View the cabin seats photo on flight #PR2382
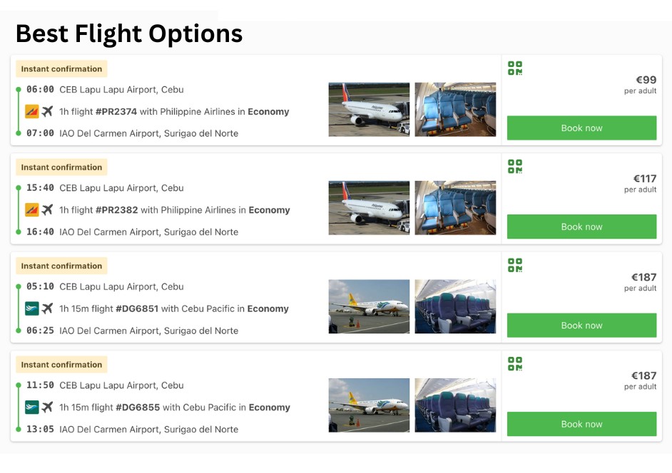Viewport: 672px width, 473px height. click(455, 207)
